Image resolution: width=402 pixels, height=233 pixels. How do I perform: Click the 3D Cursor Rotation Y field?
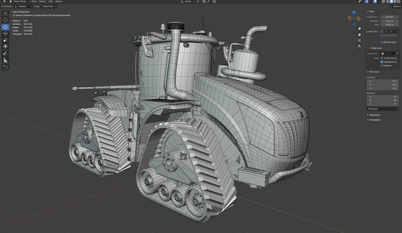[x=383, y=101]
